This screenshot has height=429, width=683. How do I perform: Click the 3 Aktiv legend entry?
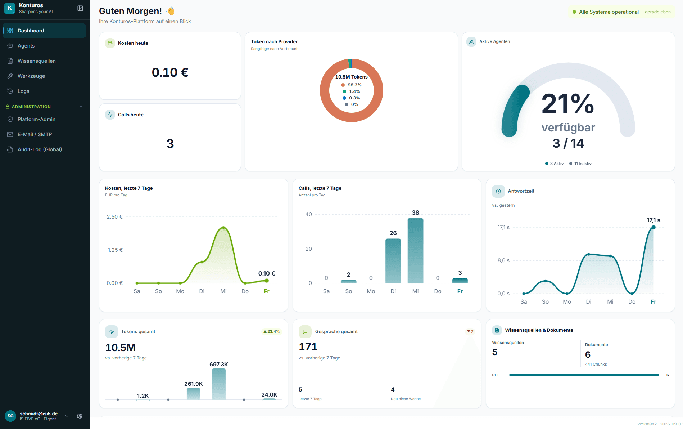point(555,164)
